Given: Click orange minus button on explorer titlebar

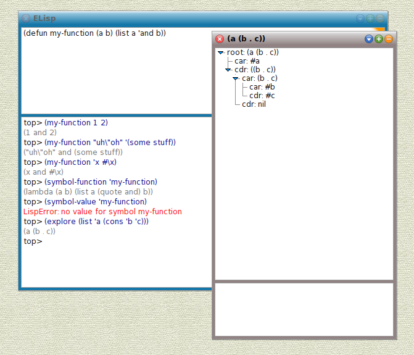Looking at the screenshot, I should tap(388, 39).
